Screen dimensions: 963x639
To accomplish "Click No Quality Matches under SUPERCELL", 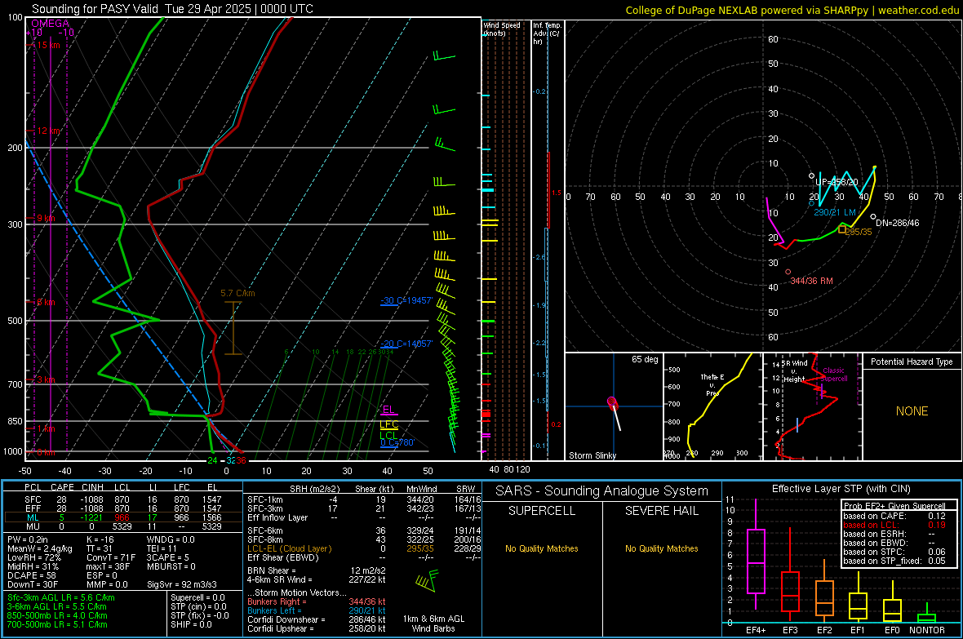I will [542, 548].
